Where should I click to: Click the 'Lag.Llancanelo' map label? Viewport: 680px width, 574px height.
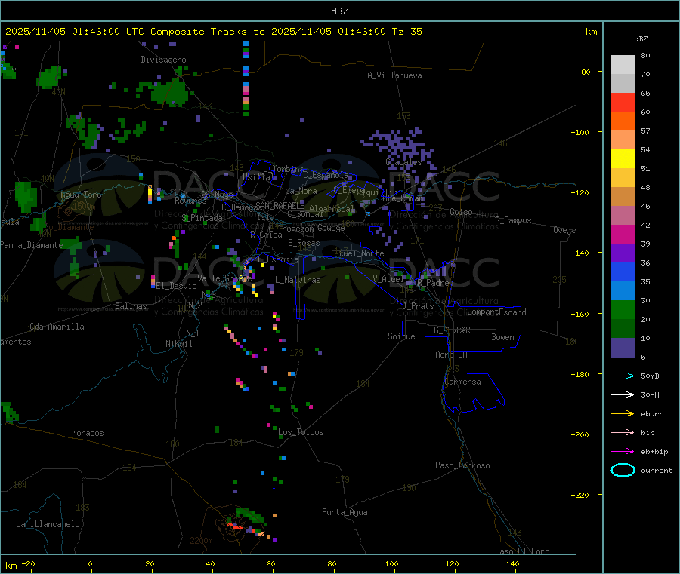coord(48,524)
